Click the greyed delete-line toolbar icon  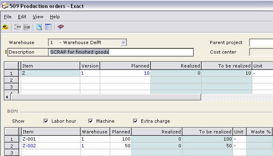(26, 27)
